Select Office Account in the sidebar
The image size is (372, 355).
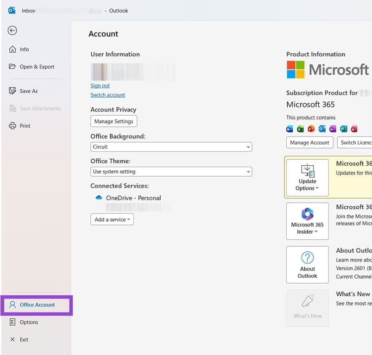tap(37, 305)
